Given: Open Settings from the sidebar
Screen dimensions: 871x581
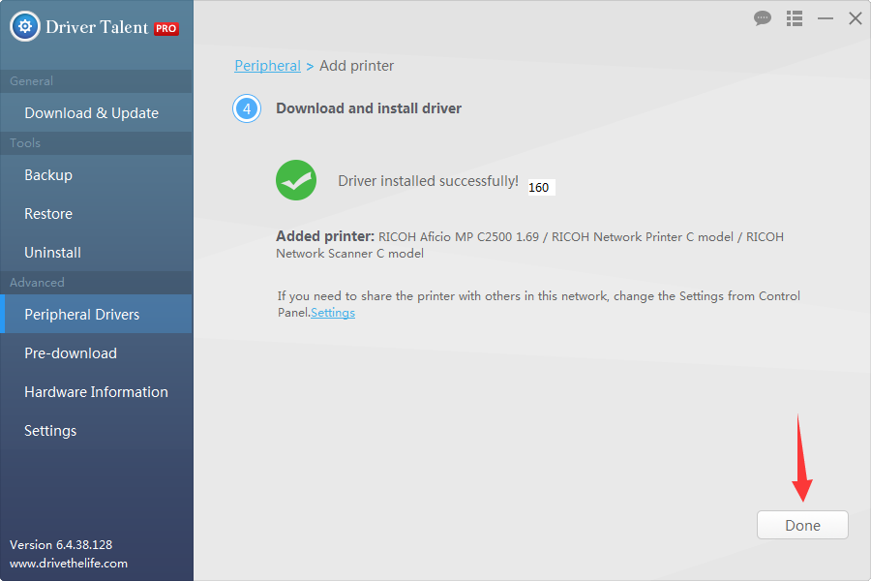Looking at the screenshot, I should click(97, 431).
